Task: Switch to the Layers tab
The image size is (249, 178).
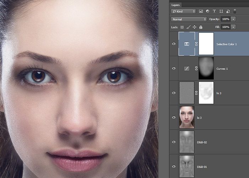Action: [x=175, y=5]
